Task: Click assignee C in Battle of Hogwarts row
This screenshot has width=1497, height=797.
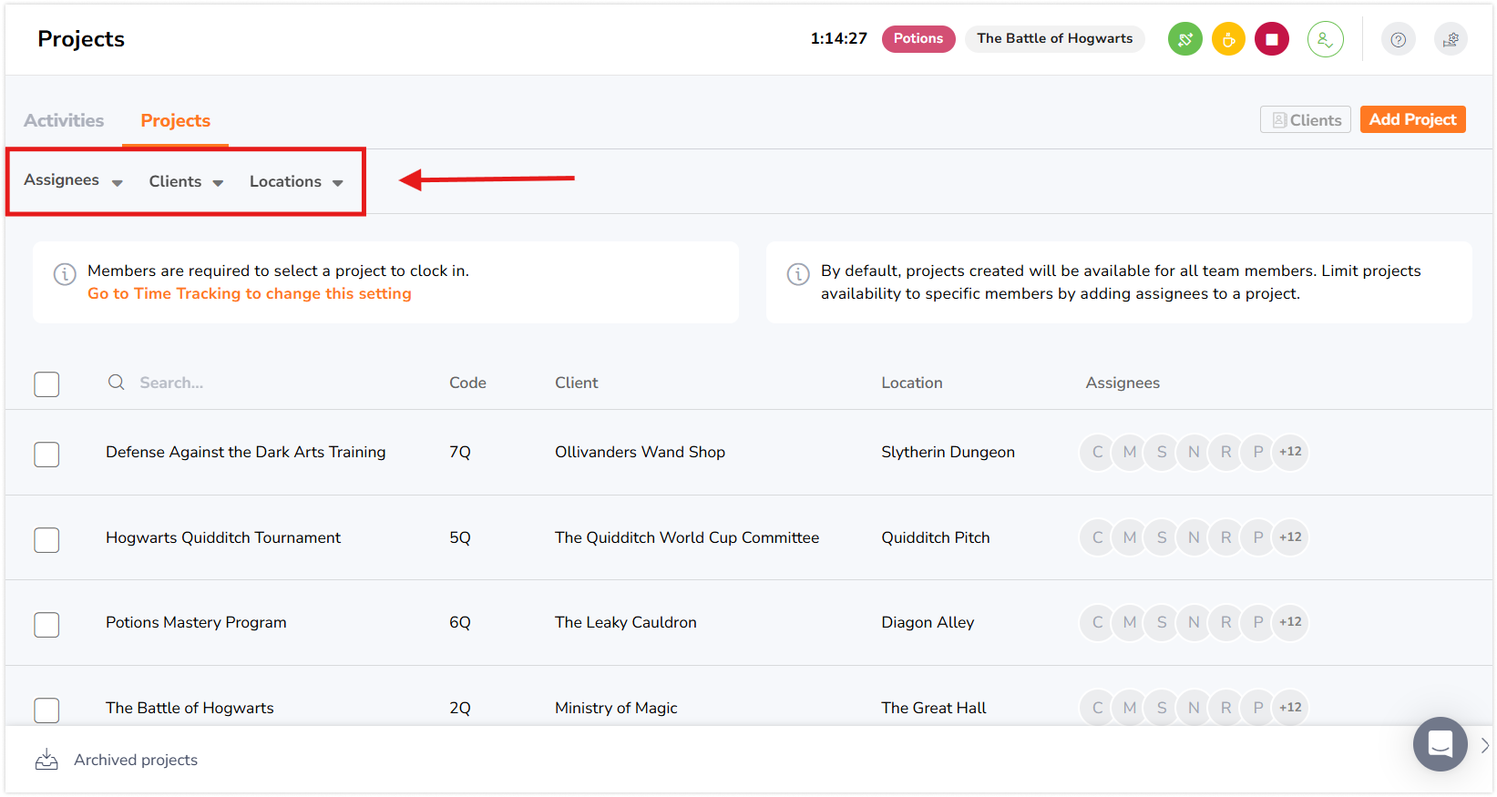Action: [x=1097, y=708]
